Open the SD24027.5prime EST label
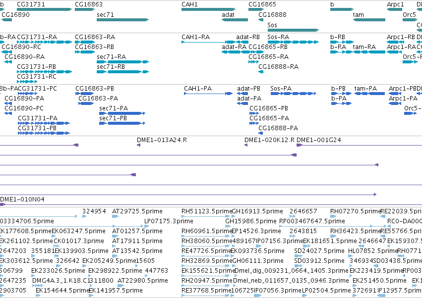Viewport: 422px width, 298px height. (x=319, y=251)
